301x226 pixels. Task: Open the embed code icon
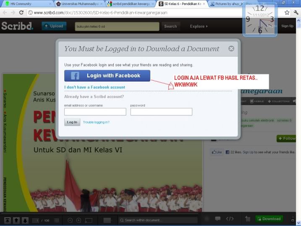click(230, 218)
